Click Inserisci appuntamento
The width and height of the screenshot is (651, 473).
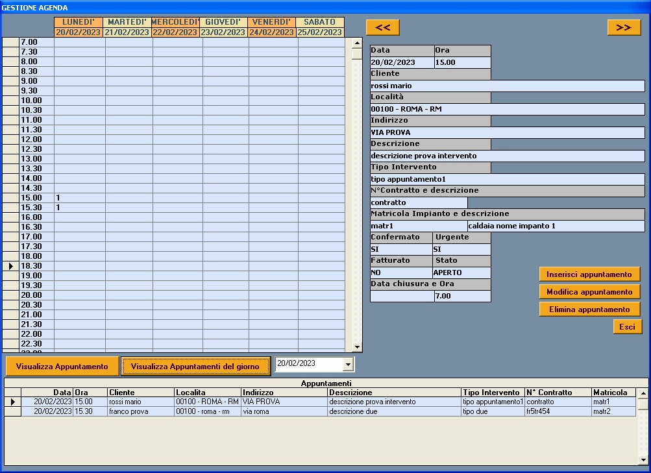tap(589, 274)
